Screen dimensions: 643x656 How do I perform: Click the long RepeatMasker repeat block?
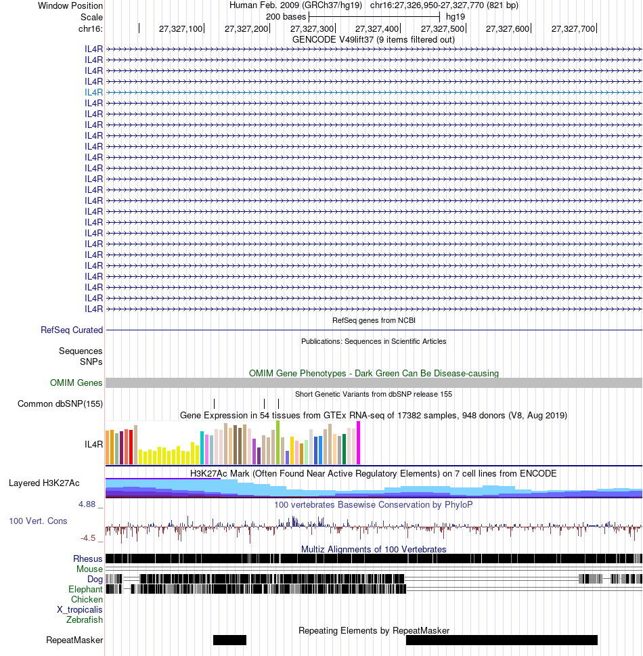[502, 640]
